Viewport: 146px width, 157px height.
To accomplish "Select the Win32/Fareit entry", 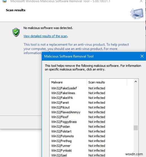I will [60, 103].
